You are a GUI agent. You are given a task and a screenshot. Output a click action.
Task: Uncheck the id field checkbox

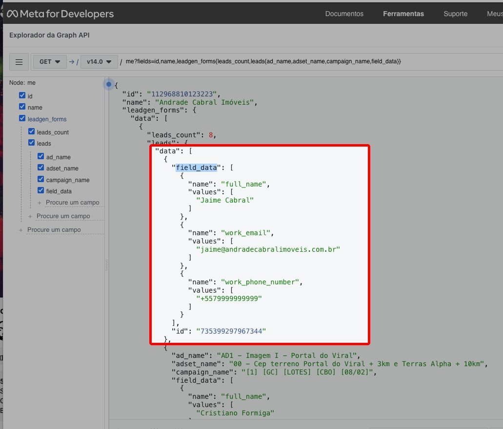tap(22, 96)
